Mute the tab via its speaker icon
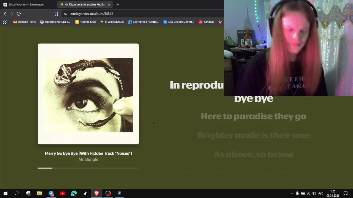 66,5
